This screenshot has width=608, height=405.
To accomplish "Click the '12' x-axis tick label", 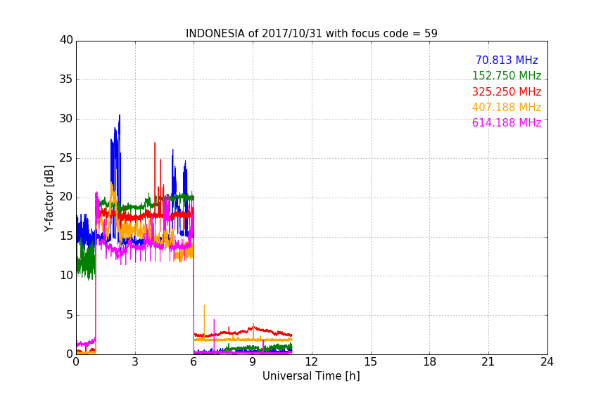I will click(312, 362).
